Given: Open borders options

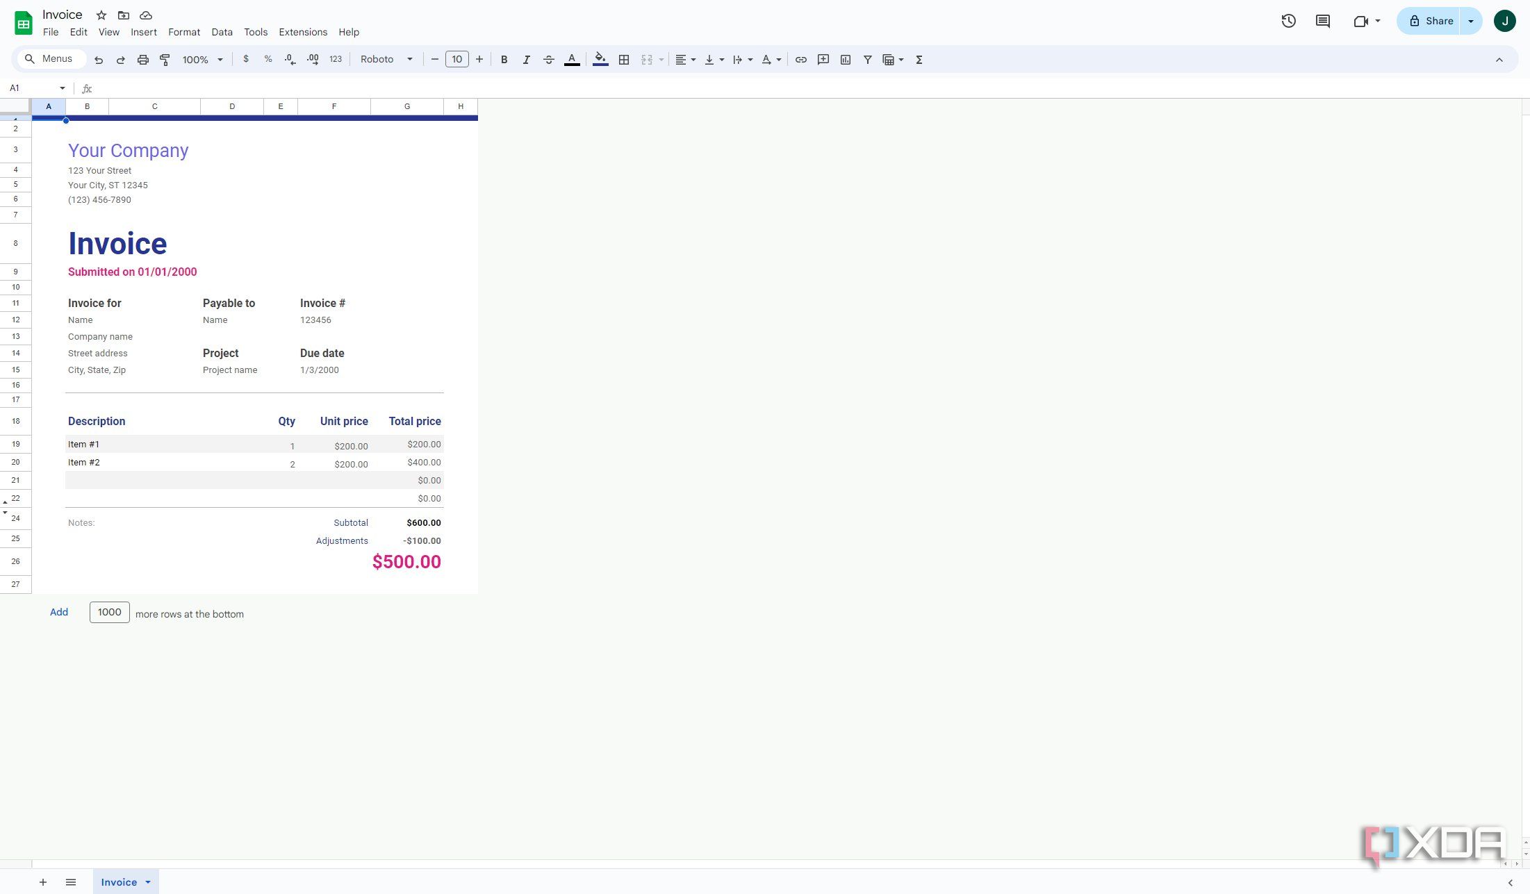Looking at the screenshot, I should point(624,60).
